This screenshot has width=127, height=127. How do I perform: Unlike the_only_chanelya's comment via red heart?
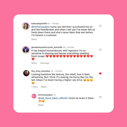click(x=100, y=74)
